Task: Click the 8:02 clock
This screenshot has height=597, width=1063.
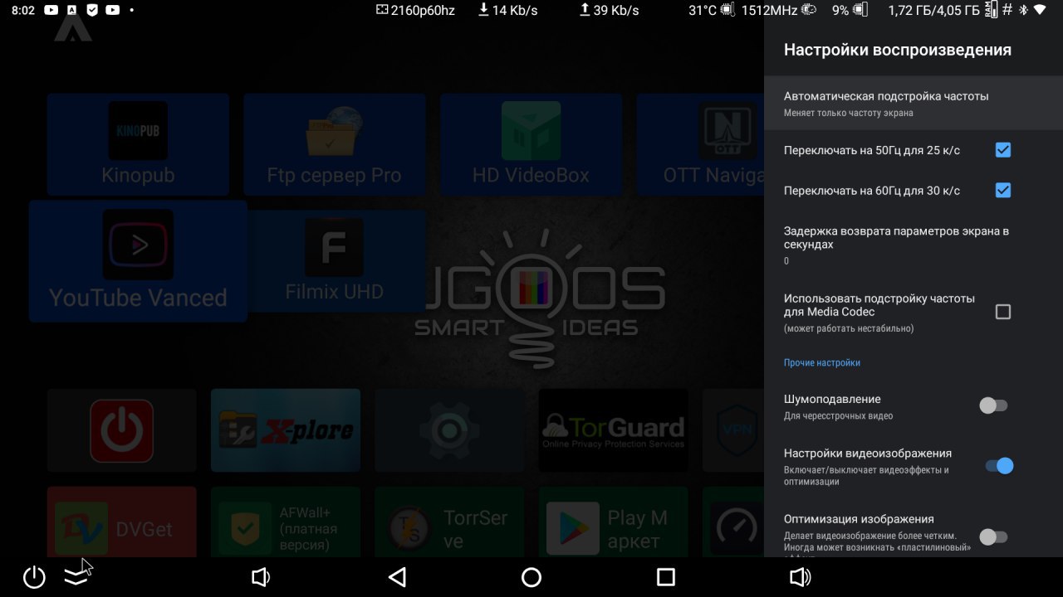Action: [23, 10]
